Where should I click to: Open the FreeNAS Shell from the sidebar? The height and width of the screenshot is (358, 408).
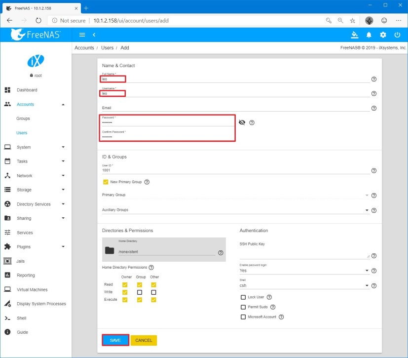[x=21, y=318]
